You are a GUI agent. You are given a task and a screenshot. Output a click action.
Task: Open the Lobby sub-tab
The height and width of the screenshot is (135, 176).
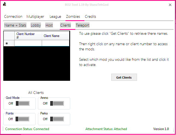[x=36, y=25]
